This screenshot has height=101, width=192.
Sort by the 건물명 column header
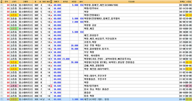click(26, 2)
